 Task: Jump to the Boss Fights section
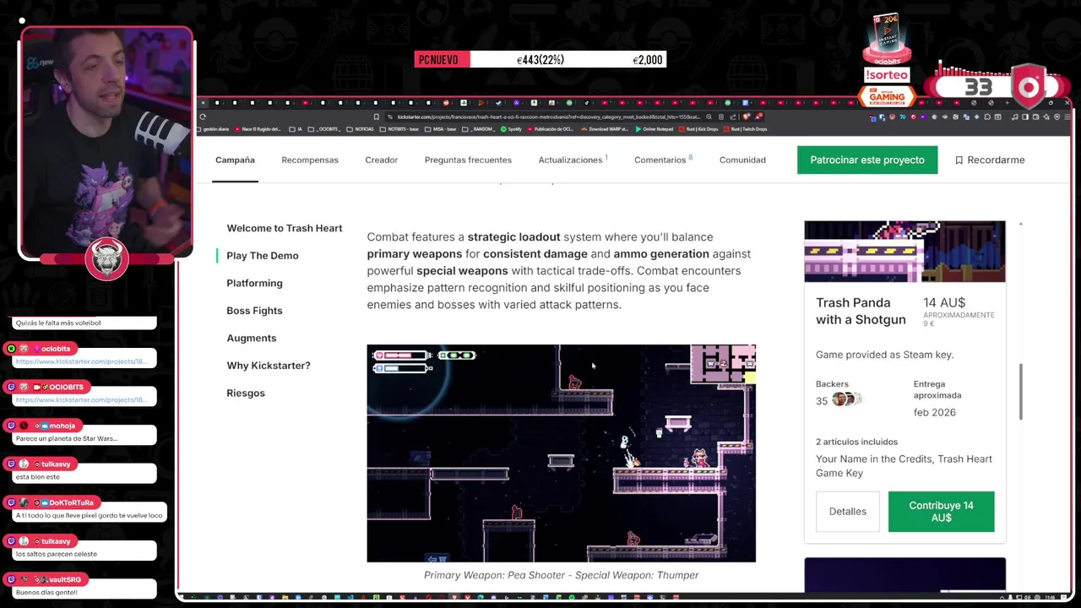point(254,310)
